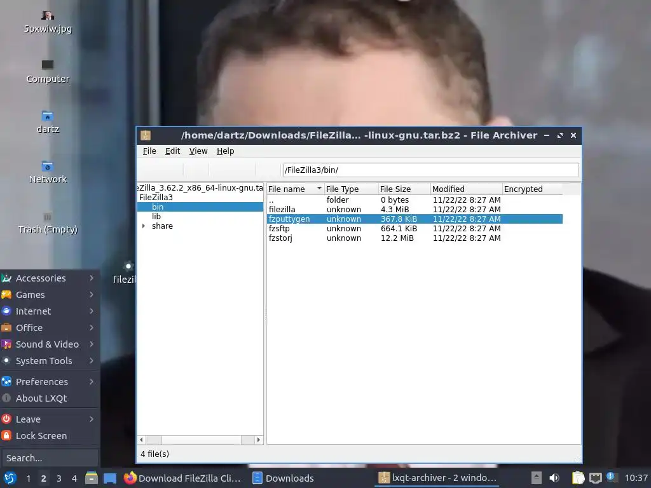Open the volume control tray icon

(x=554, y=478)
